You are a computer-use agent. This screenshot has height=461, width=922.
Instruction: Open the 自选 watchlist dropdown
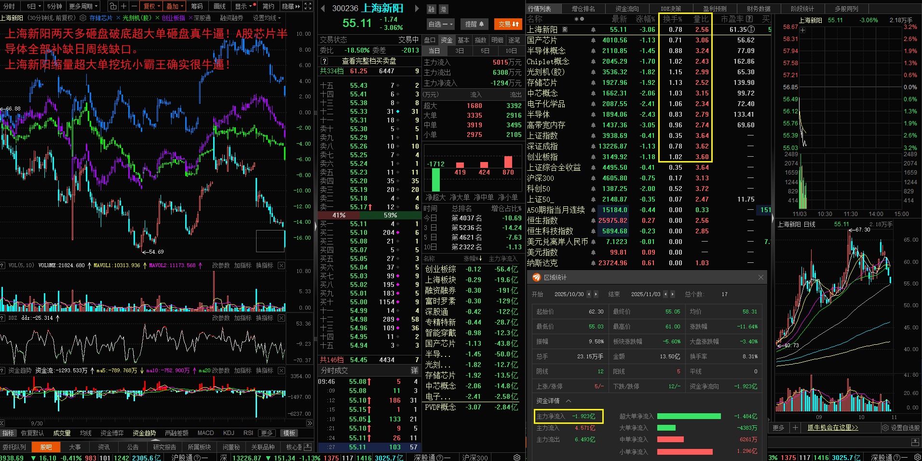point(441,24)
